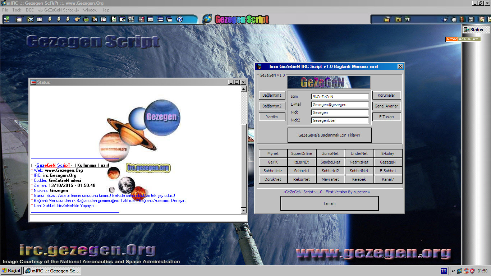
Task: Open the Help menu
Action: tap(105, 10)
